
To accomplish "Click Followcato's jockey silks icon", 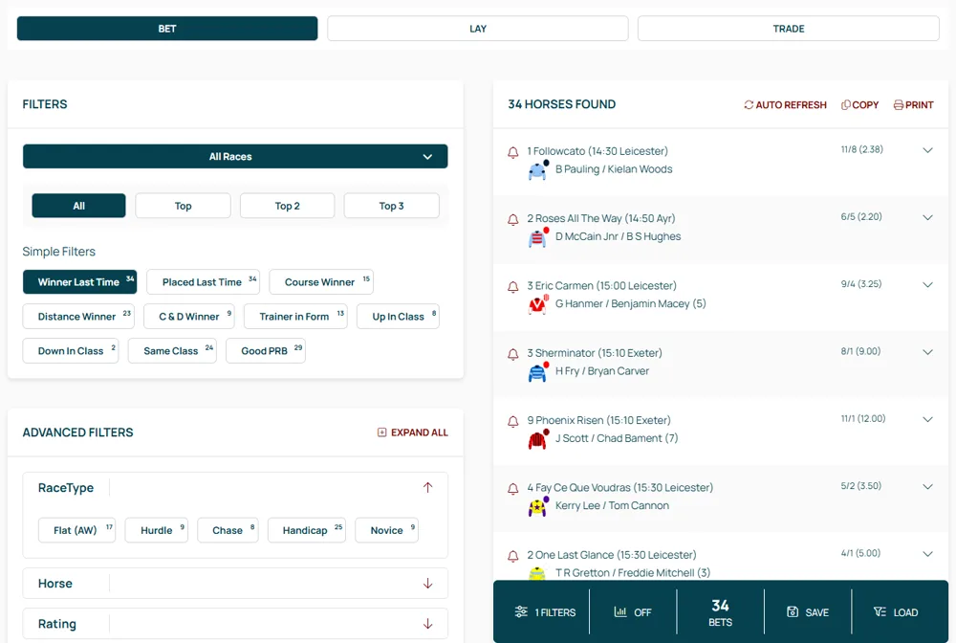I will (538, 170).
